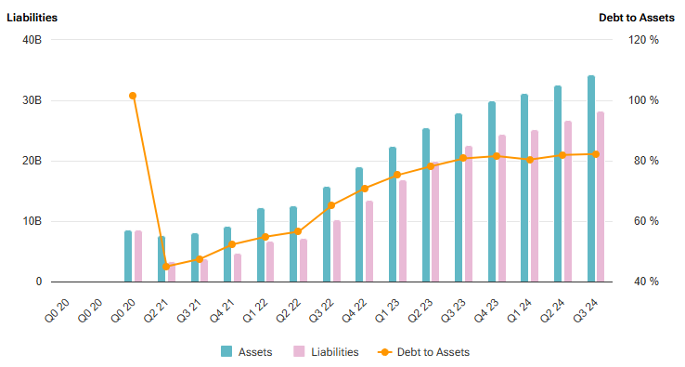The height and width of the screenshot is (367, 685).
Task: Click the Q1 23 Debt to Assets point
Action: (x=397, y=175)
